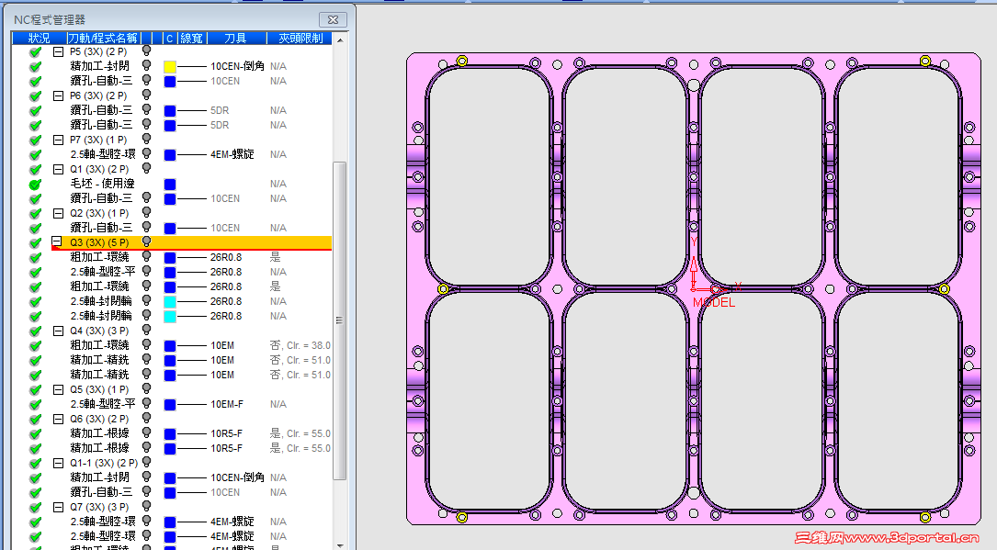Toggle visibility bulb of Q3 group
This screenshot has width=997, height=550.
point(146,242)
